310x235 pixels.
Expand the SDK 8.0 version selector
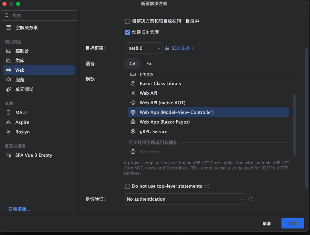(182, 48)
